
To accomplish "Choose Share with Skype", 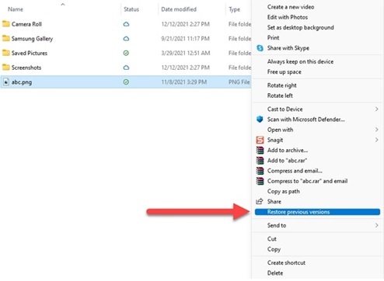I will pyautogui.click(x=288, y=48).
